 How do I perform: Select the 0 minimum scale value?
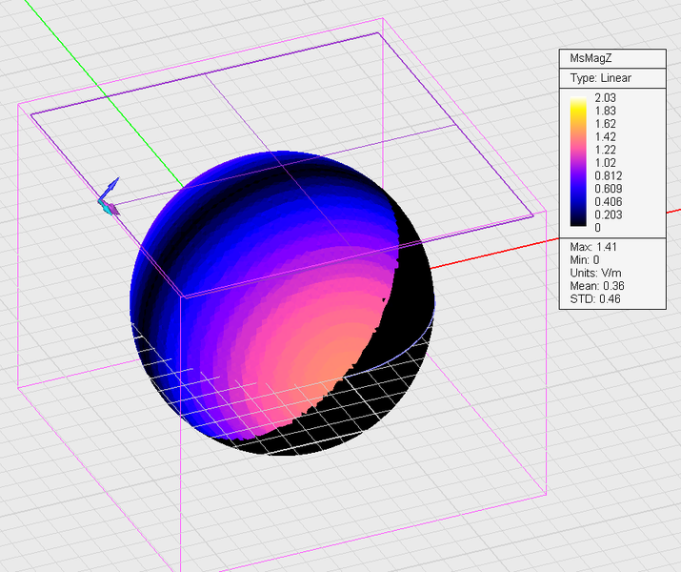598,228
